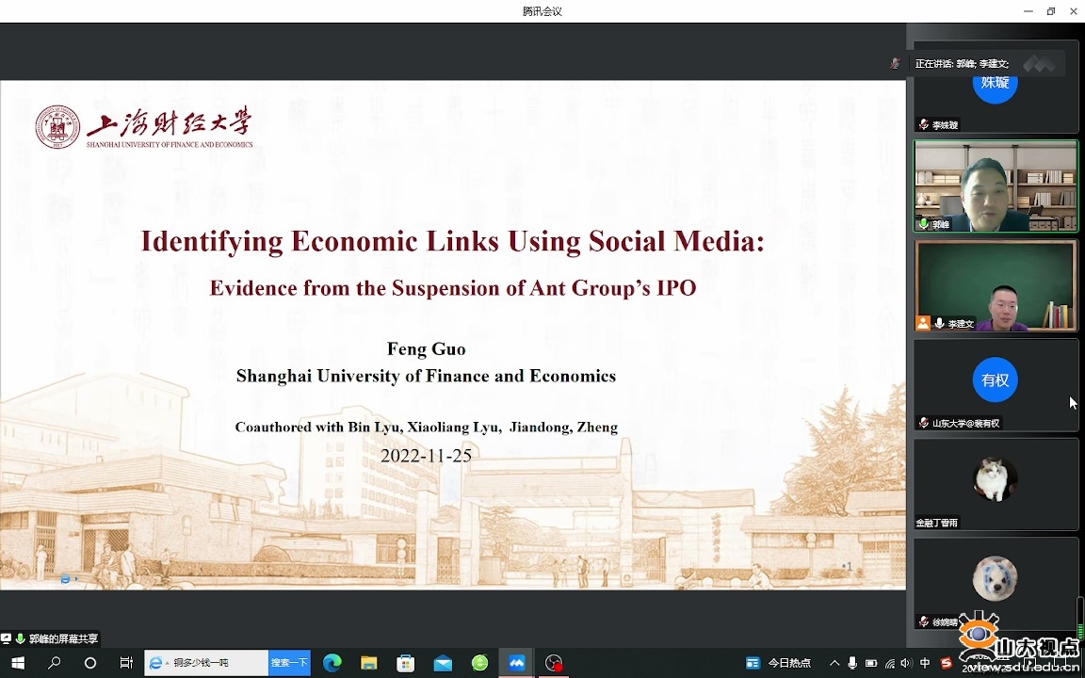The height and width of the screenshot is (678, 1085).
Task: Click the muted mic icon next to 李姝璇
Action: click(923, 124)
